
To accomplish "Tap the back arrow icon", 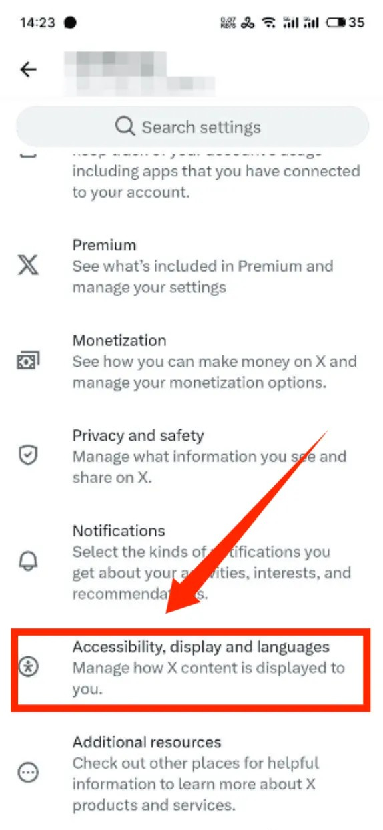I will 28,69.
